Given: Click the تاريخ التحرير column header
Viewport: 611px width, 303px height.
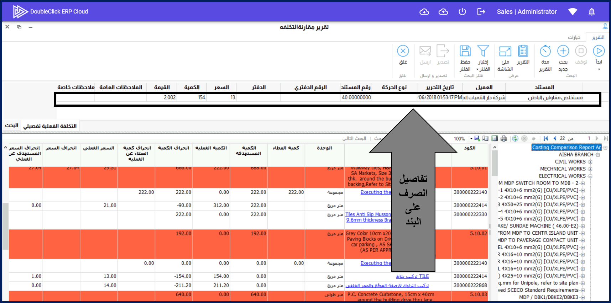Looking at the screenshot, I should click(x=440, y=87).
